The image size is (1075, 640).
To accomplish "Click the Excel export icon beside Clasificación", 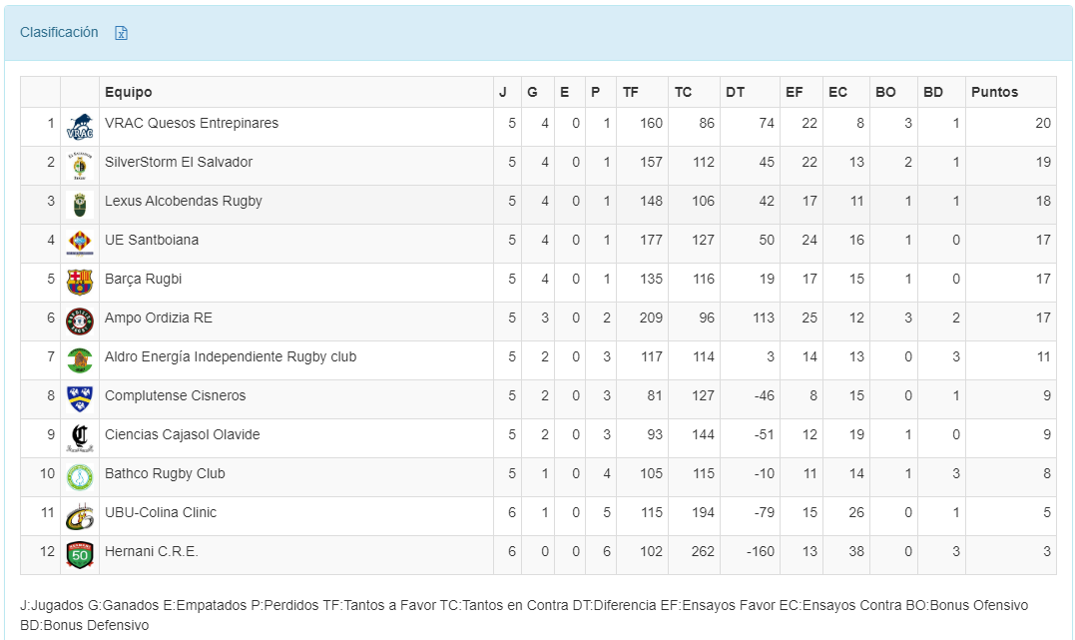I will 122,33.
